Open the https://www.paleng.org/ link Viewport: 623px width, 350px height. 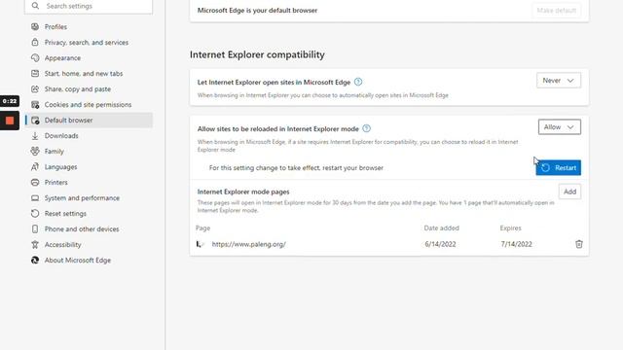(x=249, y=244)
